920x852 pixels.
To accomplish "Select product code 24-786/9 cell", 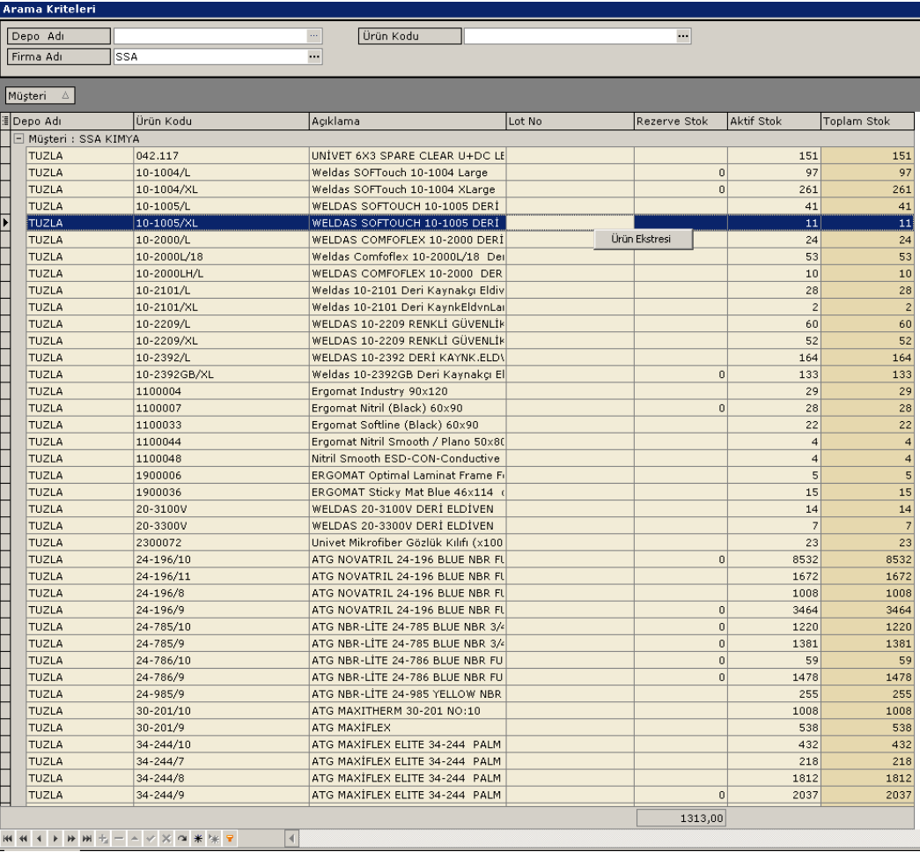I will point(221,677).
